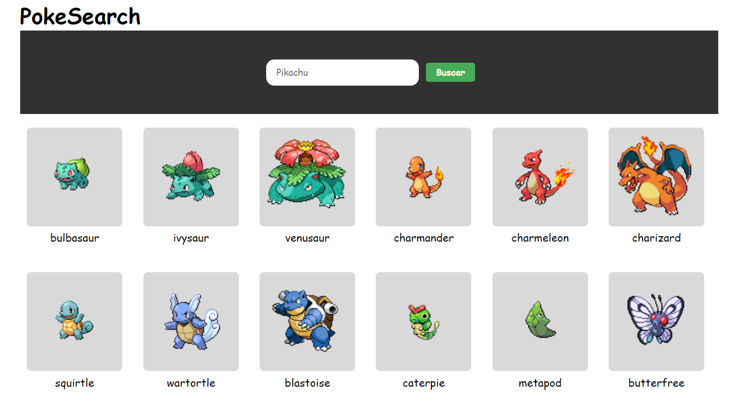Screen dimensions: 745x408
Task: Click the "ivysaur" name label
Action: tap(191, 238)
